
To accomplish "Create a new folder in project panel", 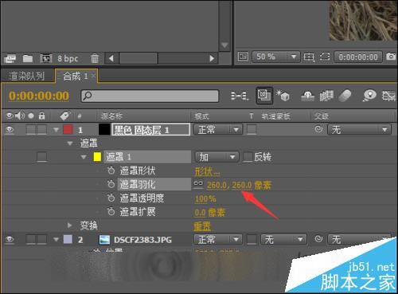I will (x=28, y=58).
